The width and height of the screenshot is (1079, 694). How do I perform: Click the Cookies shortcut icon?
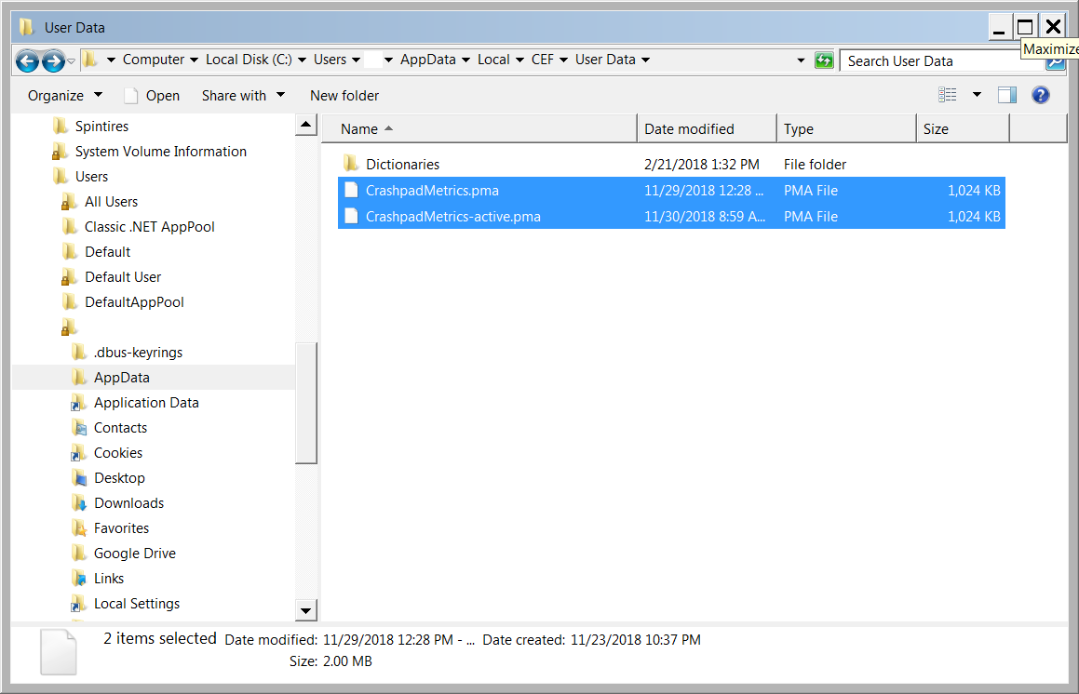pos(78,452)
